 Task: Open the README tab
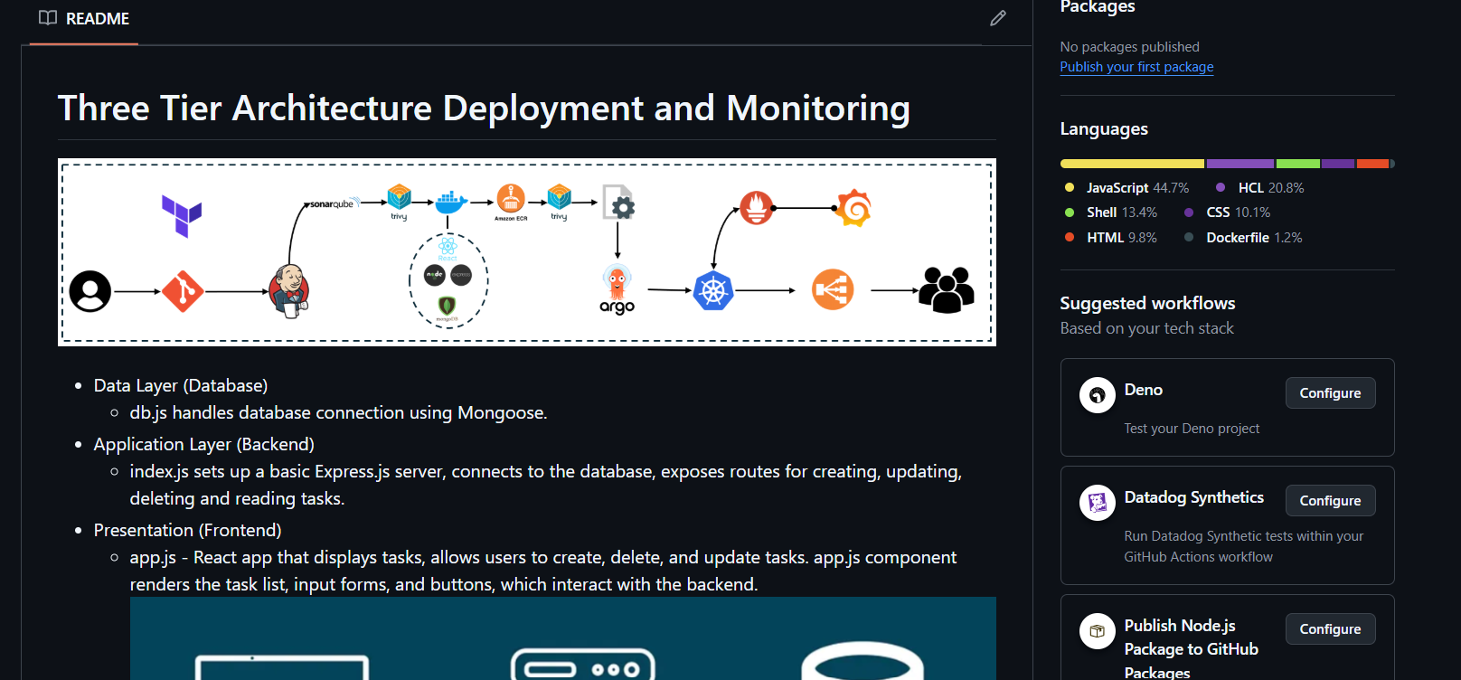pos(84,19)
